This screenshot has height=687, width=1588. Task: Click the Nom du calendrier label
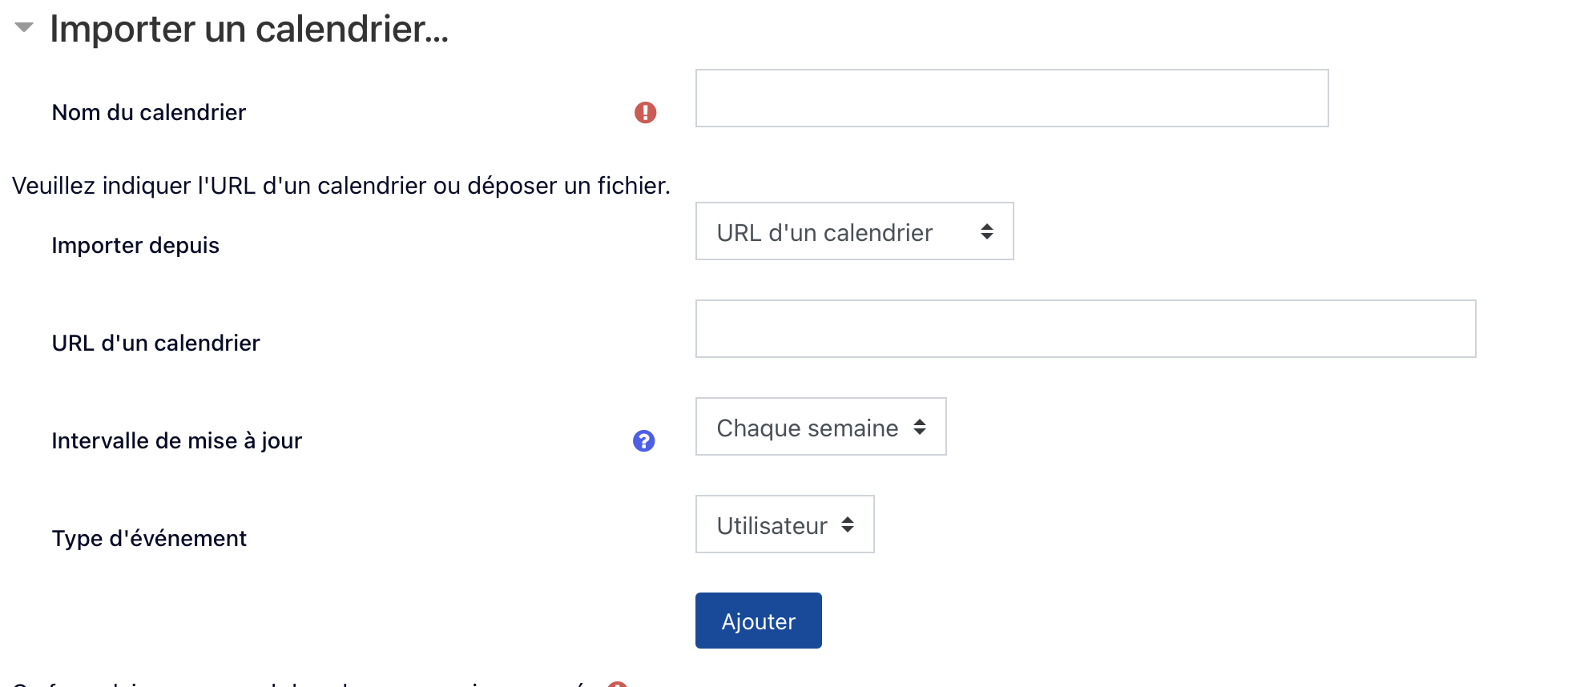point(149,113)
